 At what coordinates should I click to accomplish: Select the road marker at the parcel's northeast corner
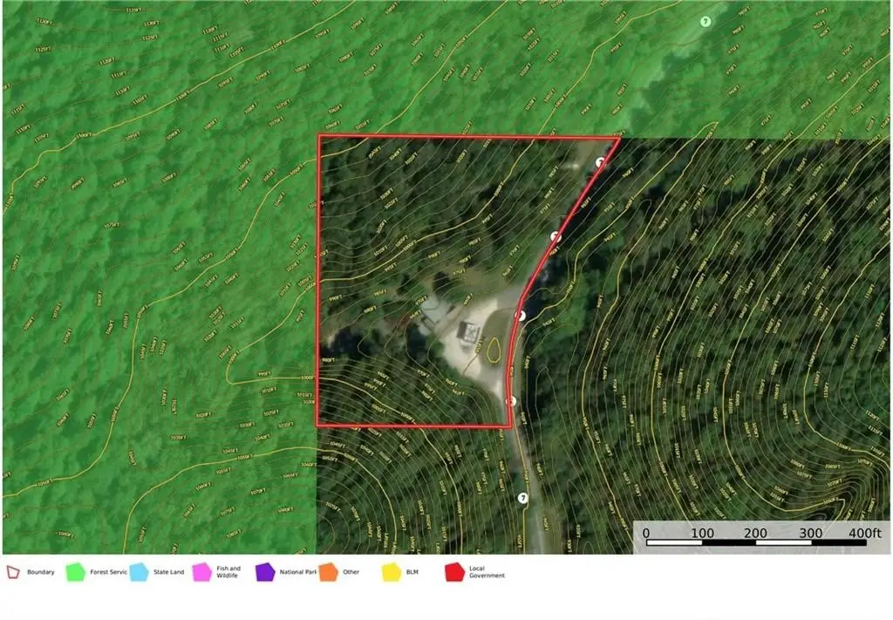(600, 162)
